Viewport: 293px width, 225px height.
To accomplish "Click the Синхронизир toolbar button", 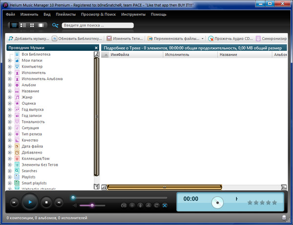I will tap(271, 39).
